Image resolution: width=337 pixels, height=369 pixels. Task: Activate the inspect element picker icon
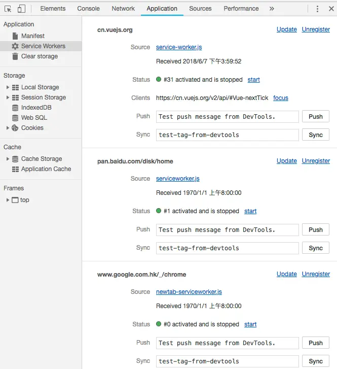pos(8,9)
